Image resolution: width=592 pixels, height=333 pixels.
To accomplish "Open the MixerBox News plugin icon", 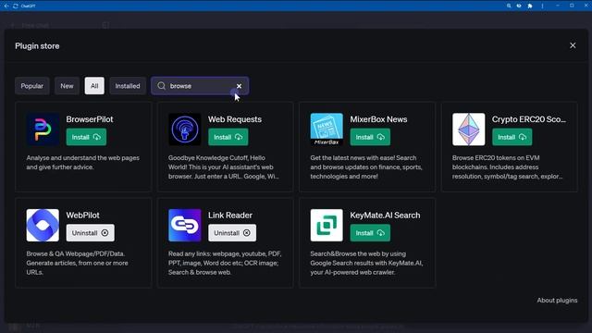I will pyautogui.click(x=327, y=129).
